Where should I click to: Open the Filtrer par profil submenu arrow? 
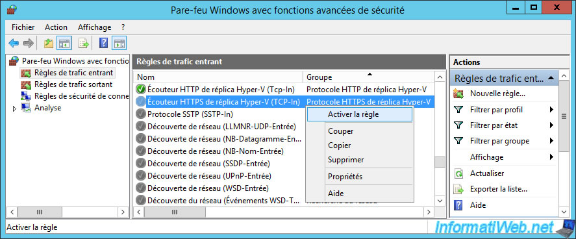(551, 109)
